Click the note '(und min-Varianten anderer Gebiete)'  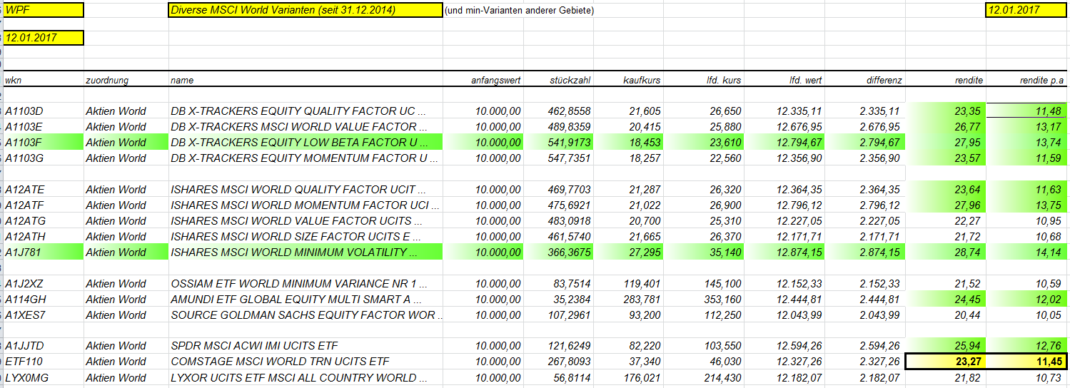(x=519, y=11)
